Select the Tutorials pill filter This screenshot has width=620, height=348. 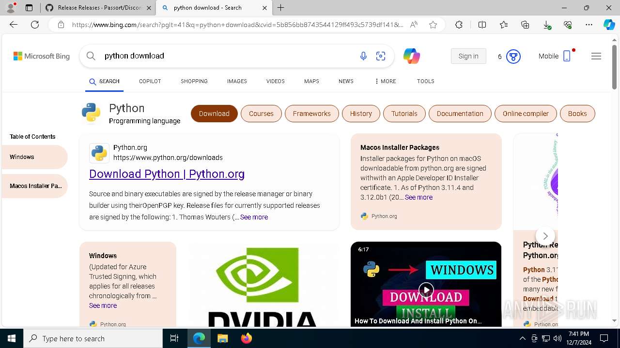tap(404, 114)
